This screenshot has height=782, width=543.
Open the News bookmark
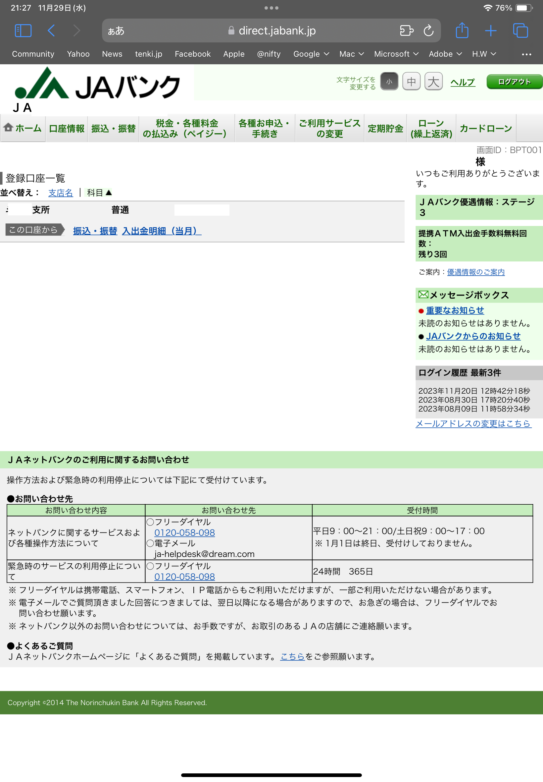point(112,54)
